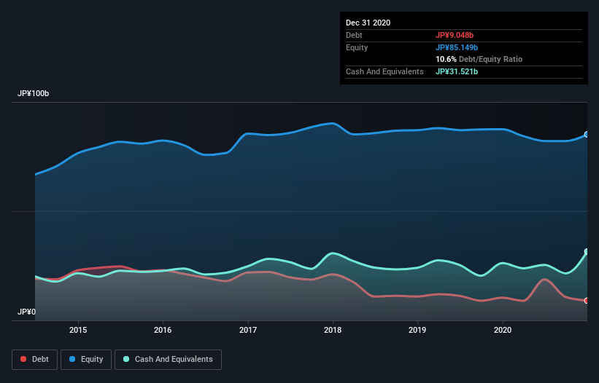Click the JP¥0 axis label
Image resolution: width=599 pixels, height=383 pixels.
26,312
